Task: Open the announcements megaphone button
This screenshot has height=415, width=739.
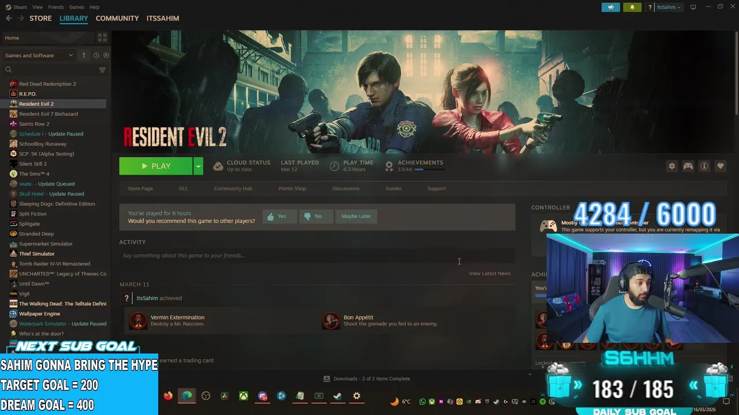Action: coord(611,7)
